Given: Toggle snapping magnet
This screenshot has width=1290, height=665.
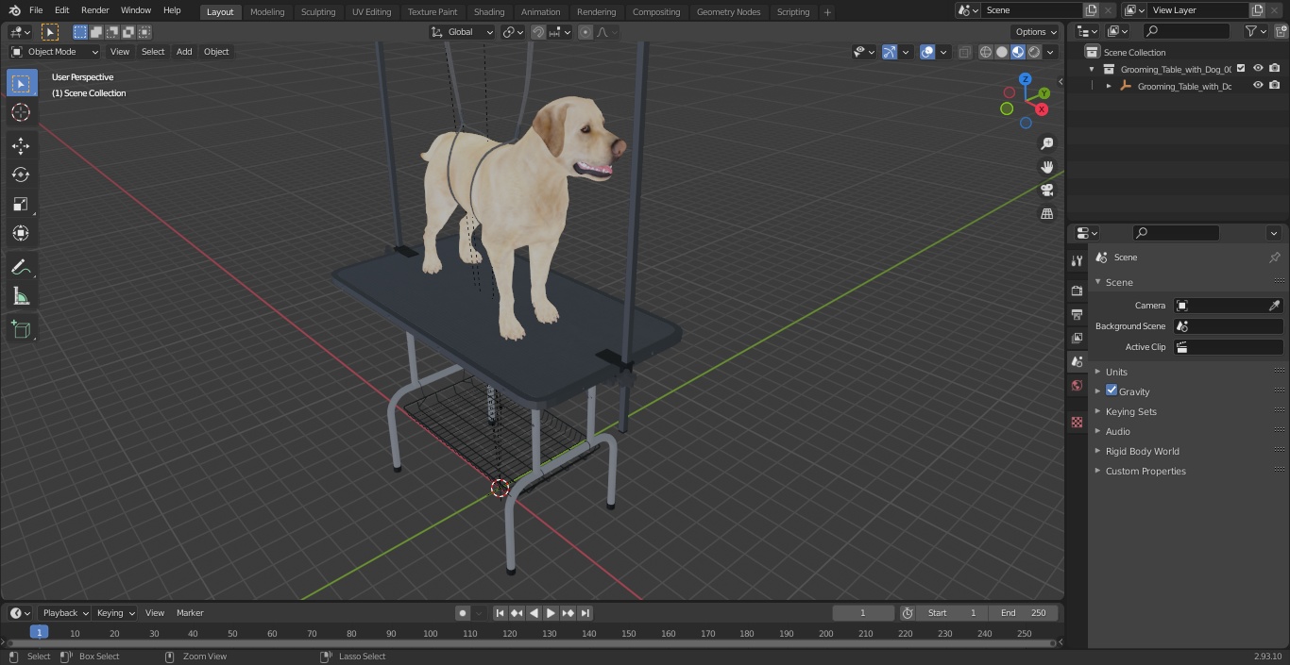Looking at the screenshot, I should coord(538,32).
